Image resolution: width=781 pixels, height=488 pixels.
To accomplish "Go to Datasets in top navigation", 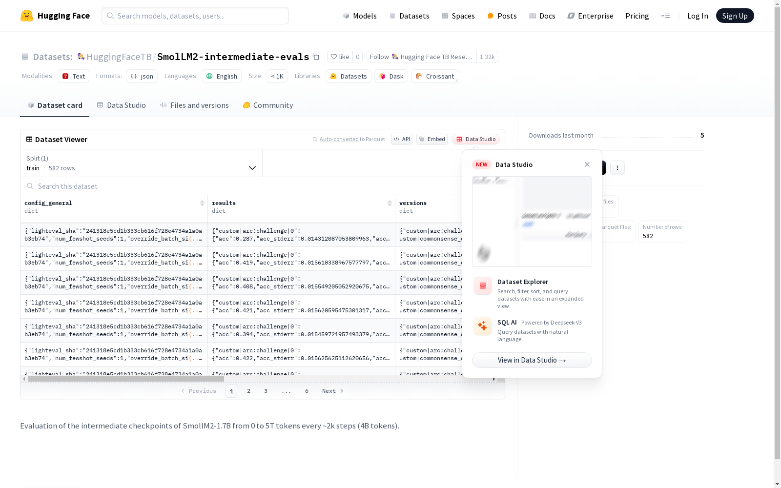I will click(x=409, y=16).
